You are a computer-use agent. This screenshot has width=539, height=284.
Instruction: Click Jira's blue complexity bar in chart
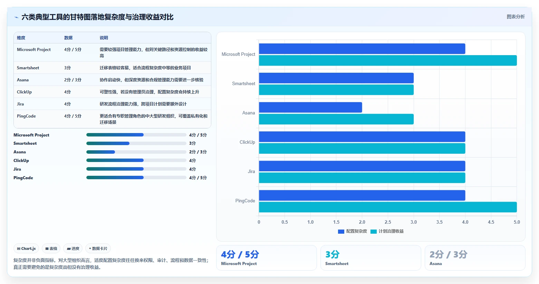click(x=362, y=166)
